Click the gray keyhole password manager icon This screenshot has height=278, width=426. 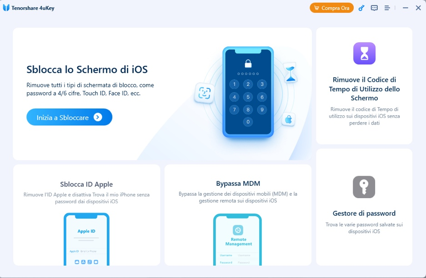coord(364,187)
